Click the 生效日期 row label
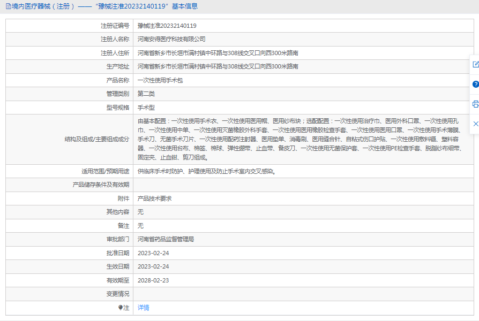This screenshot has width=479, height=321. [x=118, y=266]
